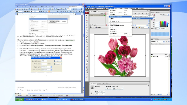The width and height of the screenshot is (187, 105).
Task: Click the Edit... button in Properties panel
Action: click(x=119, y=89)
